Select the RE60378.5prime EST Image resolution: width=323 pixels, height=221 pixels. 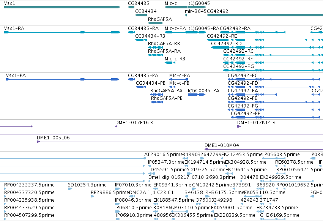click(x=280, y=166)
